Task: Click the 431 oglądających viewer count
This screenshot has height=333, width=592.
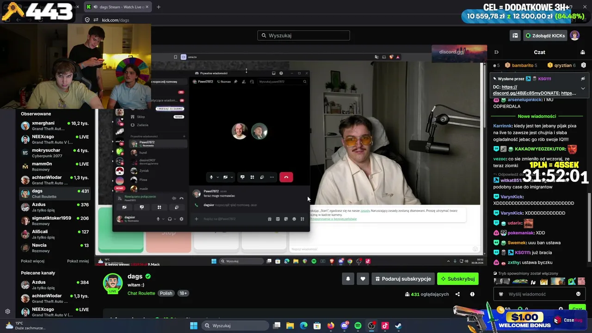Action: pyautogui.click(x=426, y=294)
